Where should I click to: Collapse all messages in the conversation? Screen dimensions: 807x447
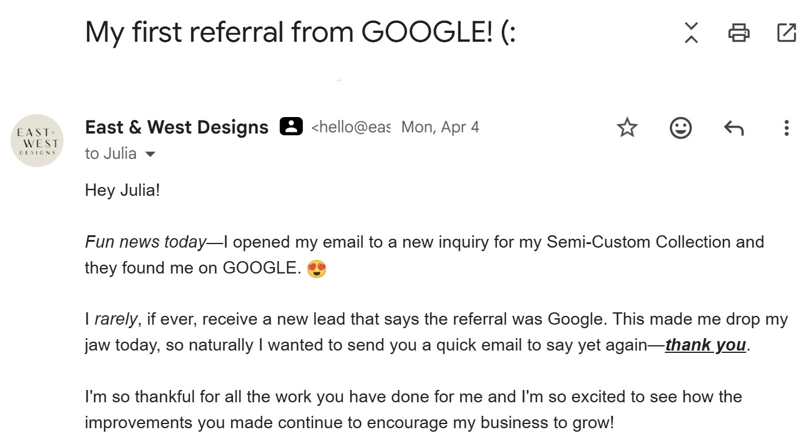691,33
